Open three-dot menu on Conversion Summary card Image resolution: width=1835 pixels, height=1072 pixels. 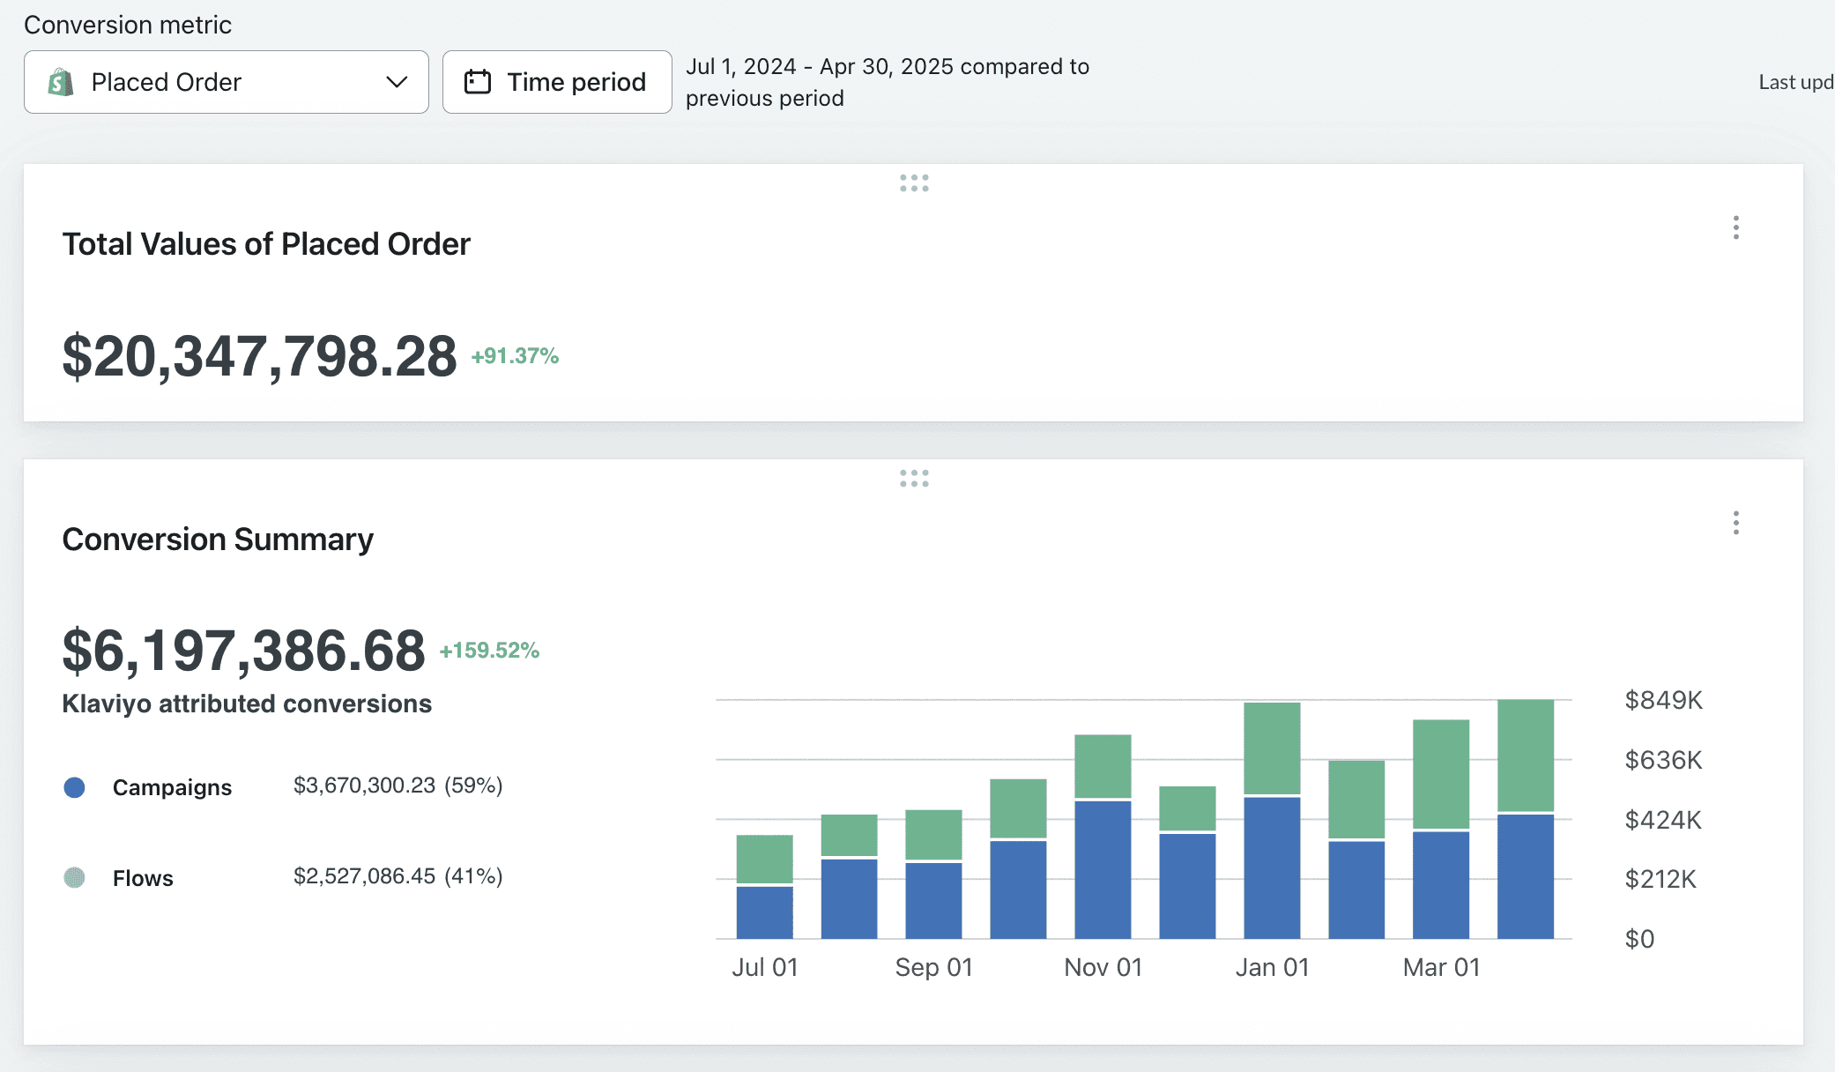1735,523
